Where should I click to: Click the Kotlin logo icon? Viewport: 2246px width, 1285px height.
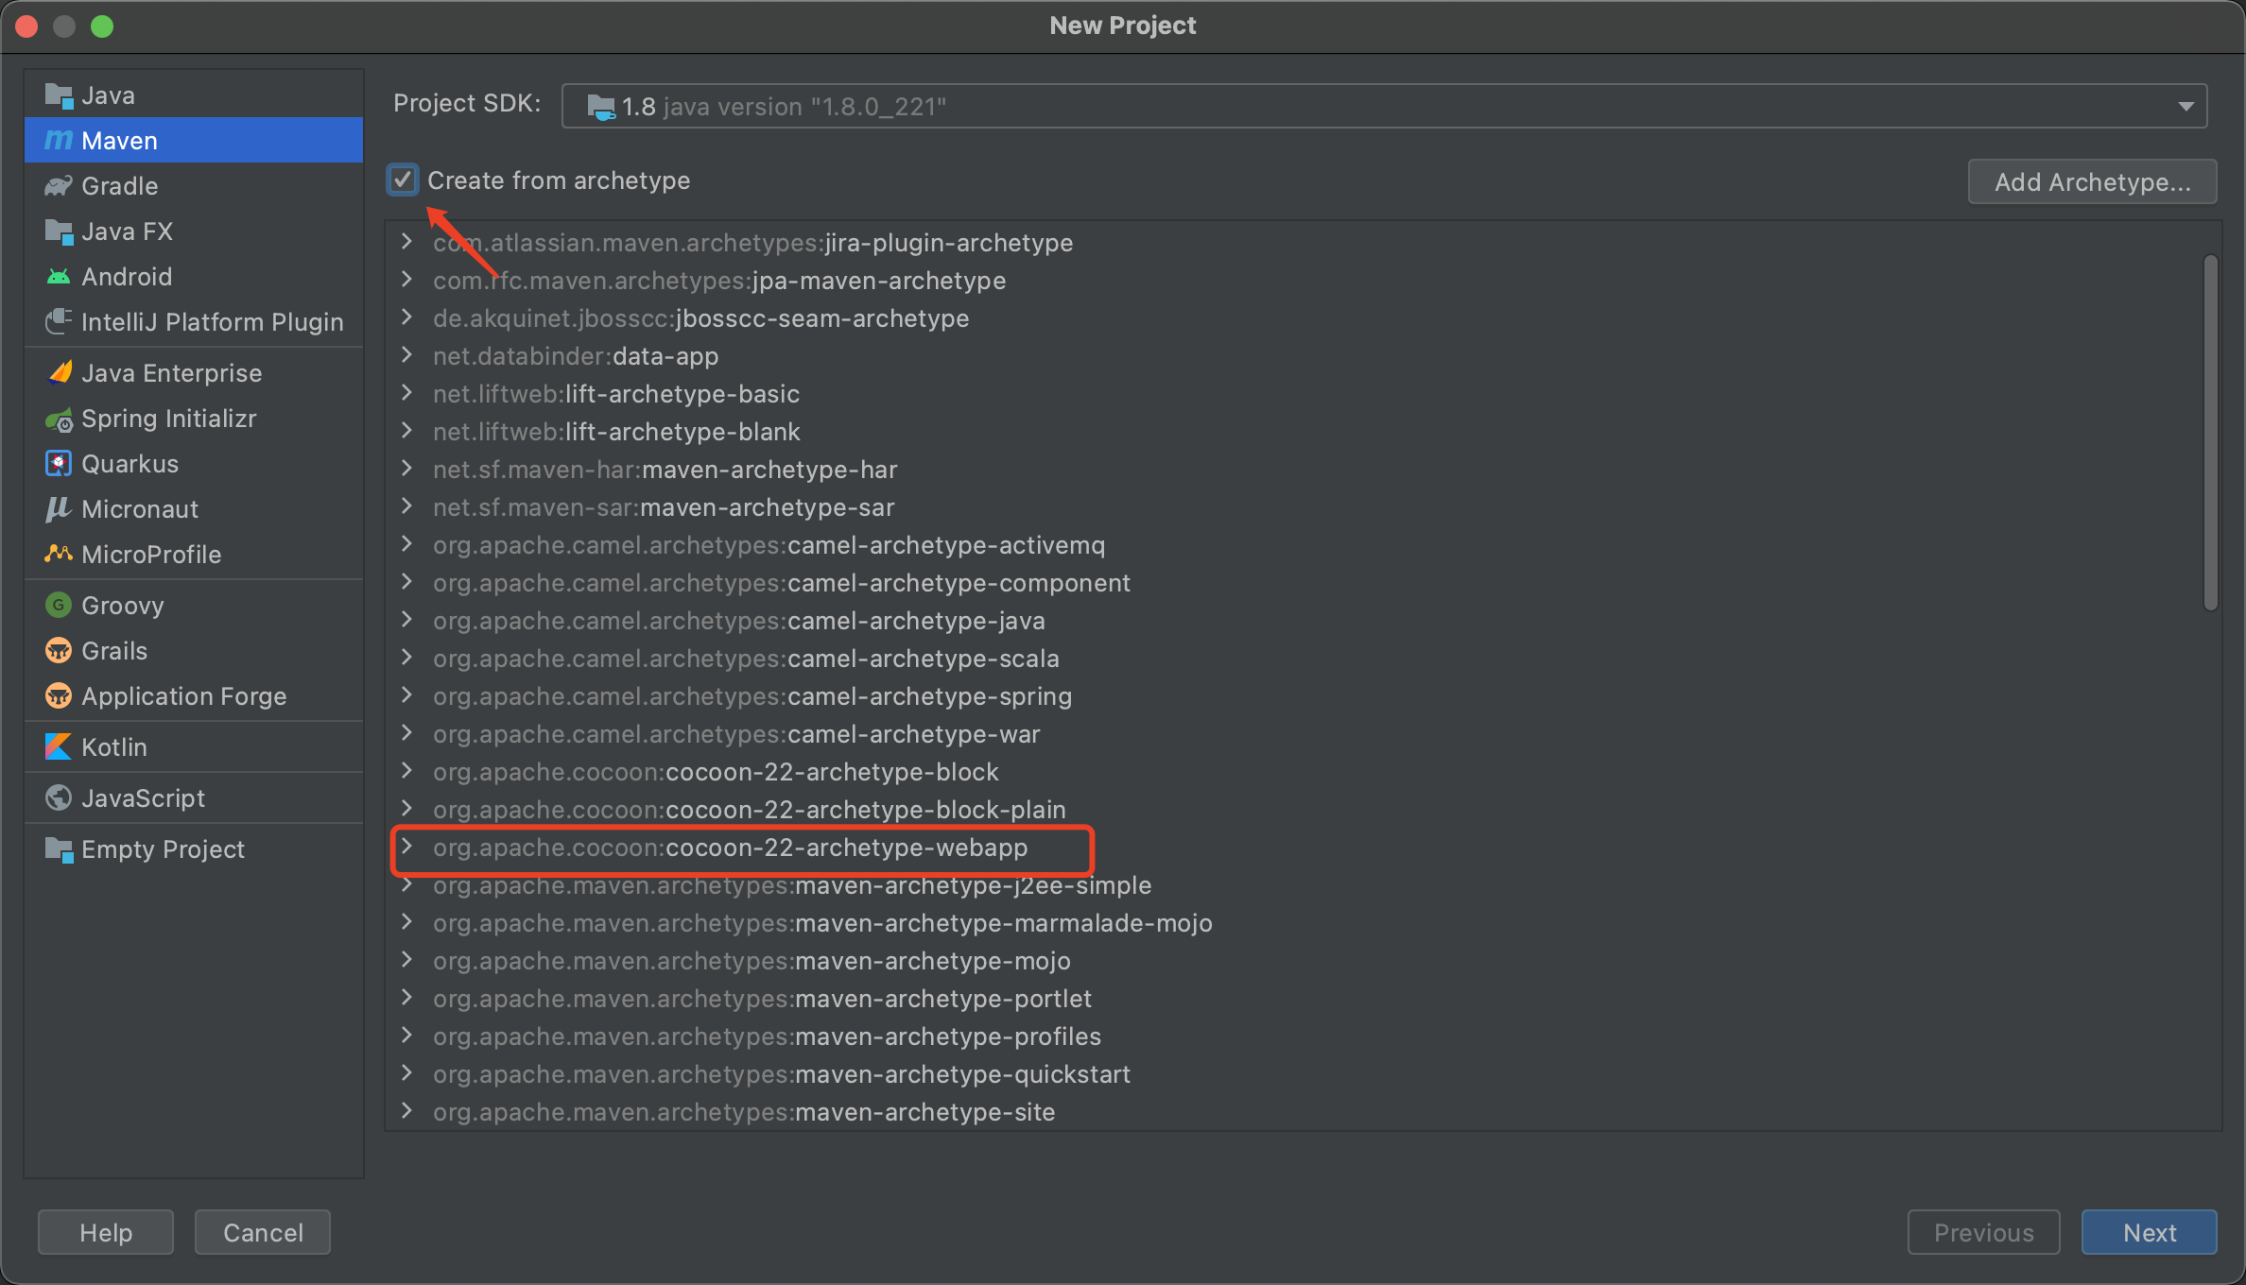(58, 747)
